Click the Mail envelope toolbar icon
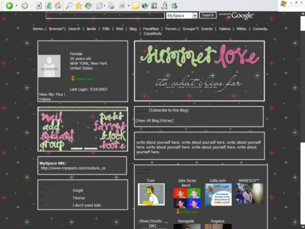Viewport: 305px width, 229px height. [99, 6]
